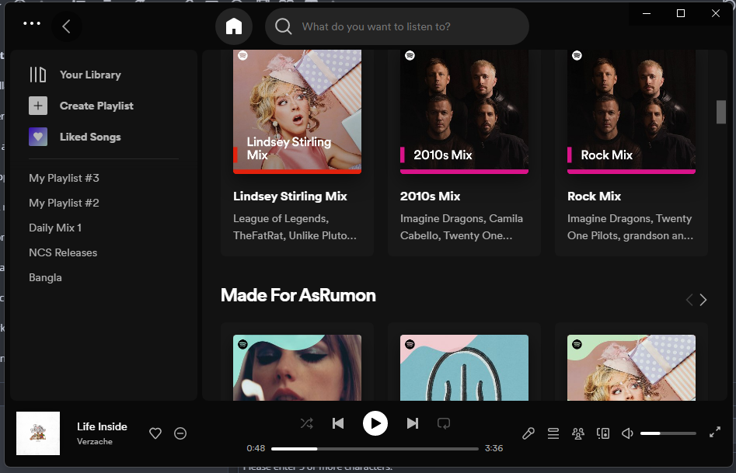The width and height of the screenshot is (736, 473).
Task: Show lyrics with the microphone icon
Action: [x=528, y=433]
